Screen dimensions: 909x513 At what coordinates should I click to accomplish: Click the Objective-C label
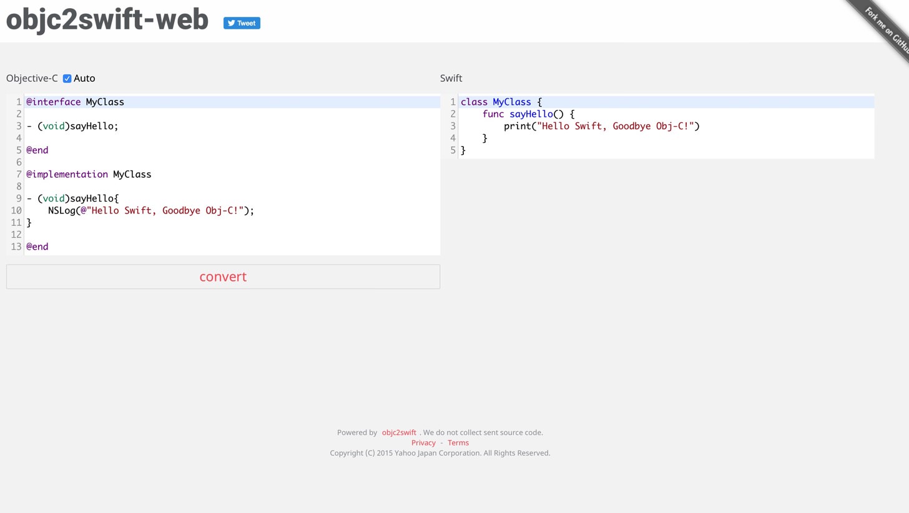[32, 78]
